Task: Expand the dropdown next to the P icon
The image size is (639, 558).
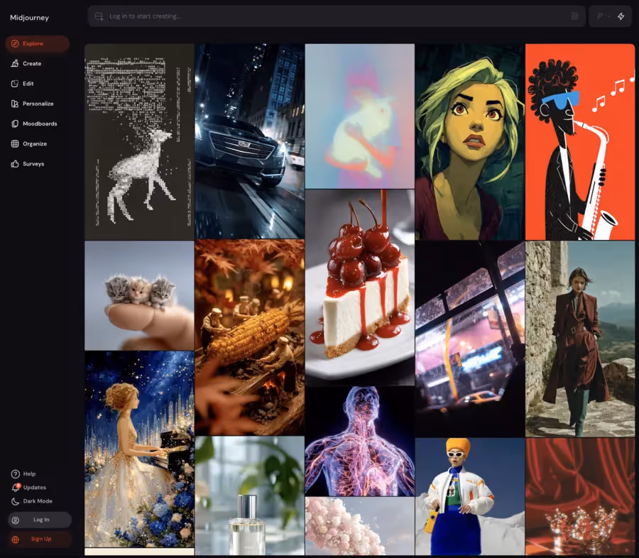Action: 609,16
